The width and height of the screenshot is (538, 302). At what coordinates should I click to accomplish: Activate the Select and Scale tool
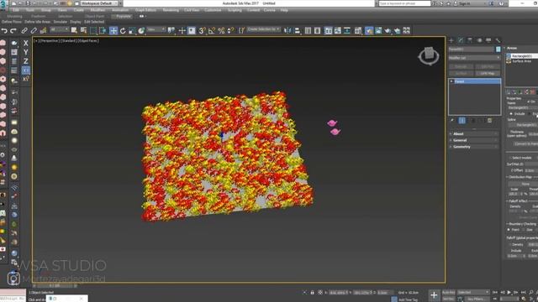pos(132,31)
